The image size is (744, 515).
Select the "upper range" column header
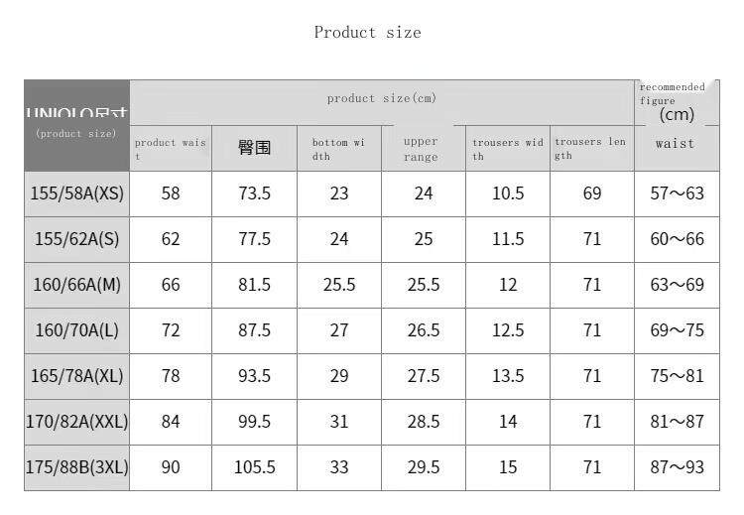pos(421,149)
